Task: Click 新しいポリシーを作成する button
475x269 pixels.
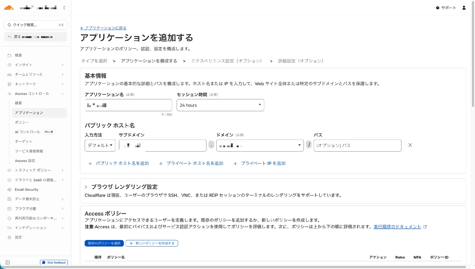Action: coord(152,243)
